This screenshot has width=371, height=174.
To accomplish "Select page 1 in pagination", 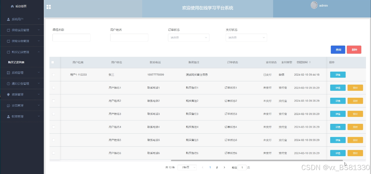I will [x=210, y=167].
